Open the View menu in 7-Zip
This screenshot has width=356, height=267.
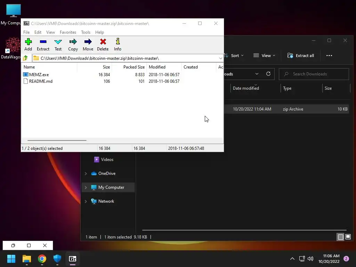coord(50,32)
